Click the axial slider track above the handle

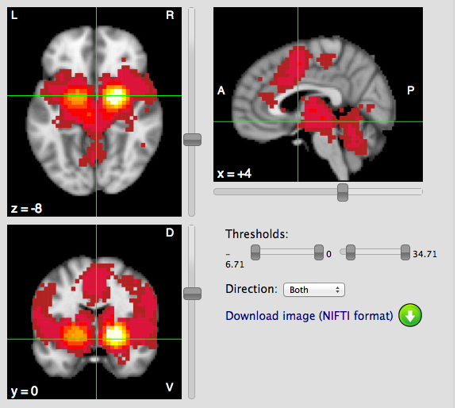click(x=191, y=70)
